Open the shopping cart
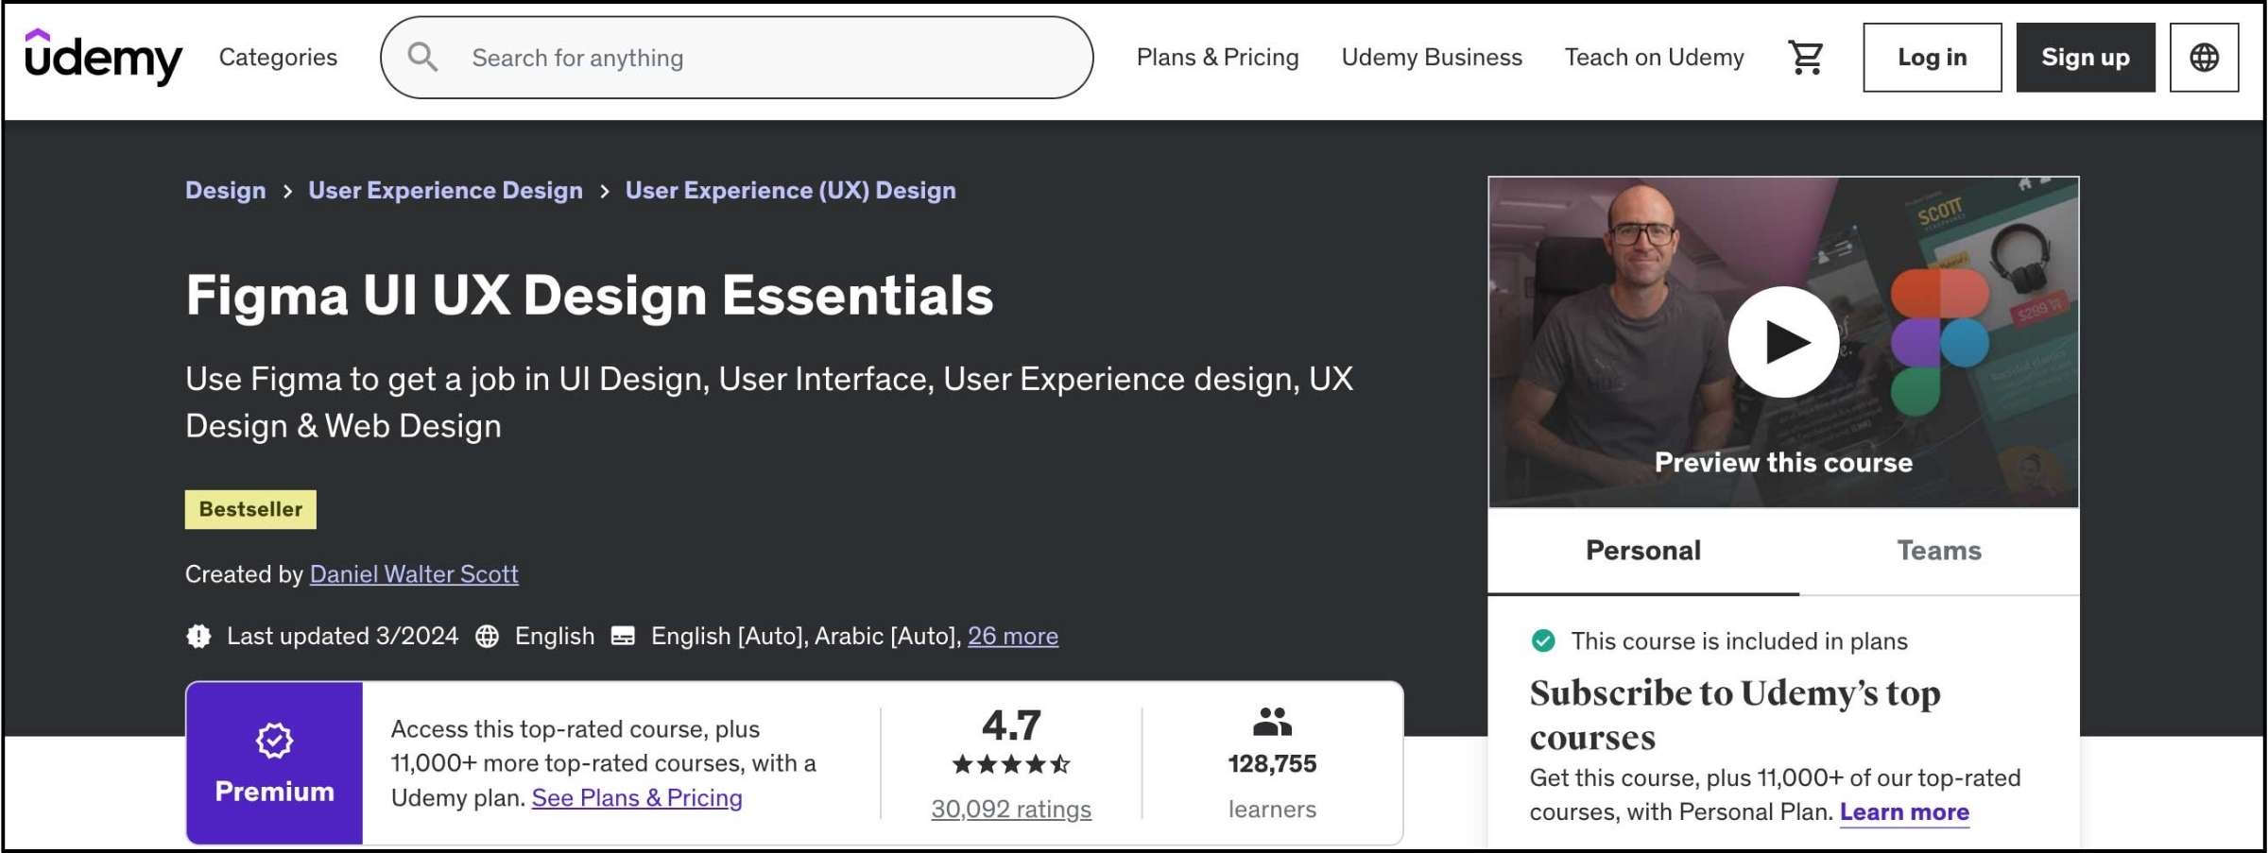 (1804, 57)
